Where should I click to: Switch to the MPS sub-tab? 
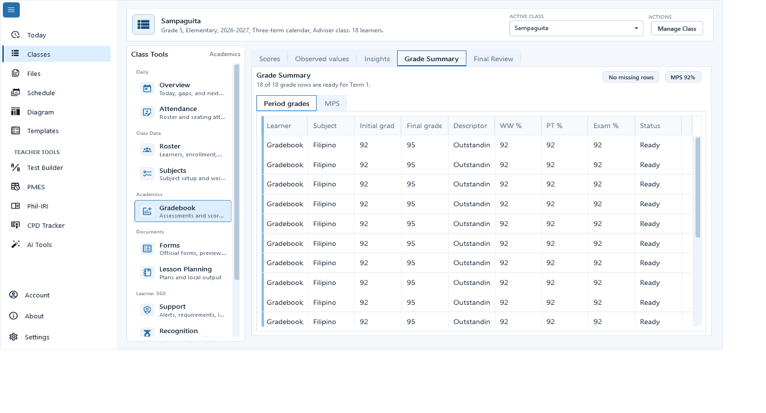(332, 104)
